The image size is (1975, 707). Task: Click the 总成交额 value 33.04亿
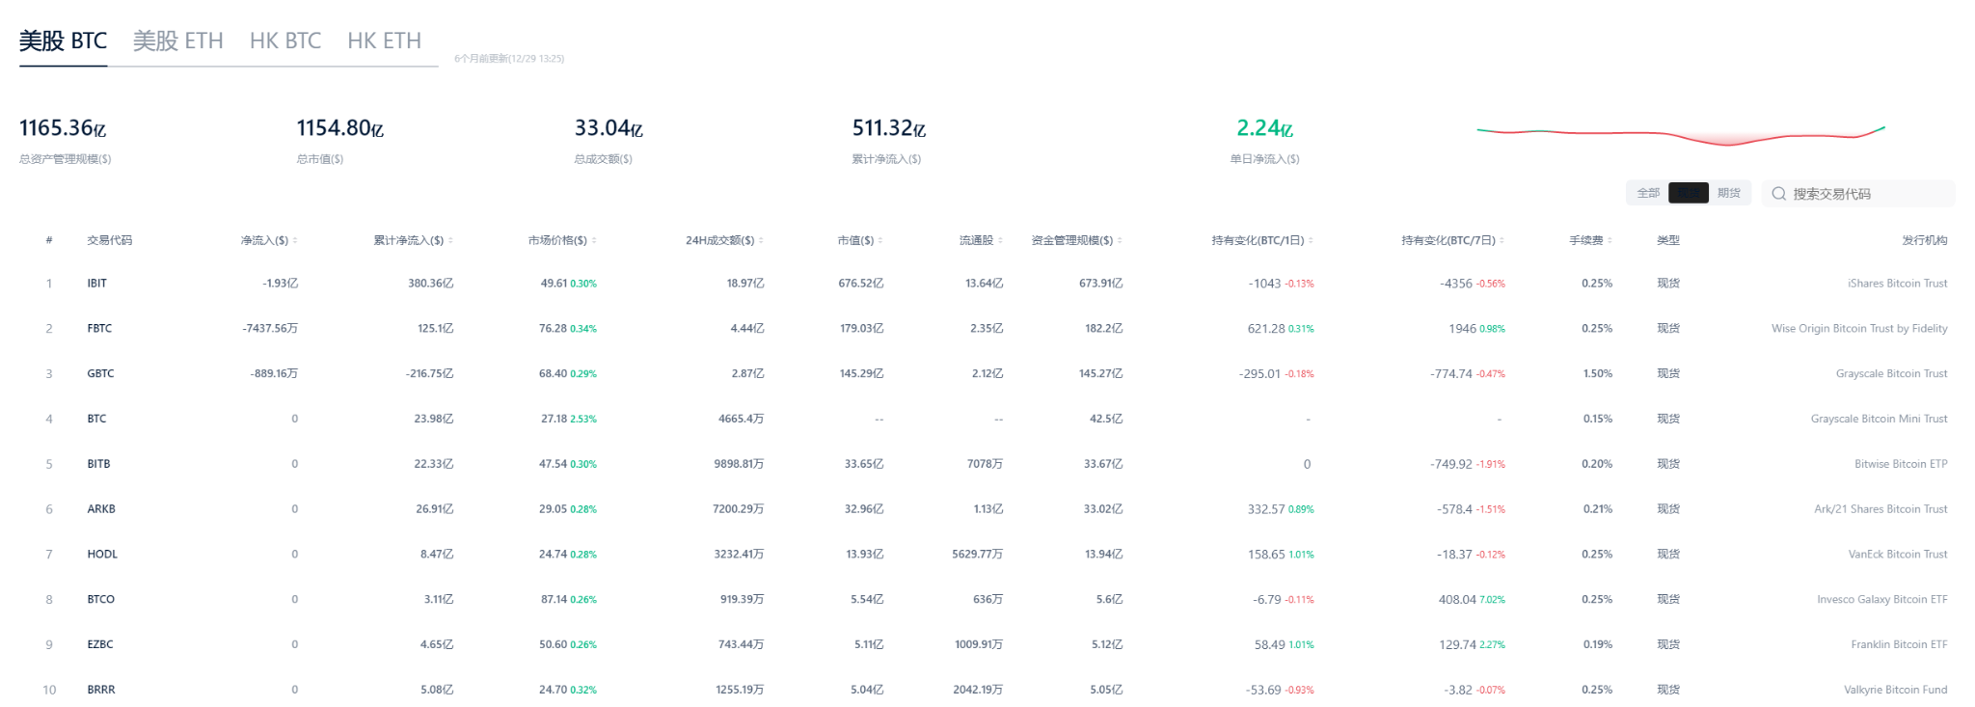[x=609, y=127]
